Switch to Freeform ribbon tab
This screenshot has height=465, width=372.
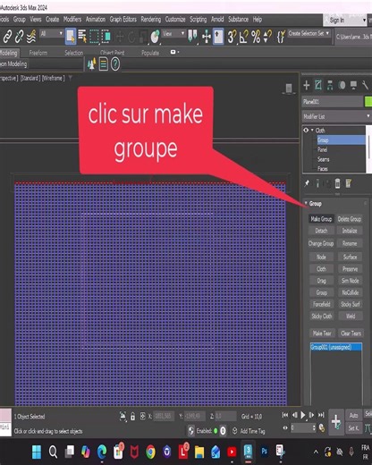tap(38, 53)
